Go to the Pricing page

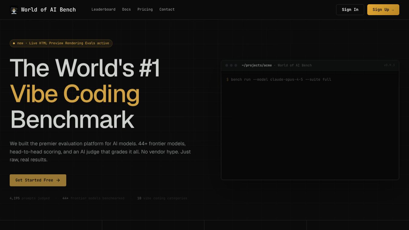tap(145, 9)
